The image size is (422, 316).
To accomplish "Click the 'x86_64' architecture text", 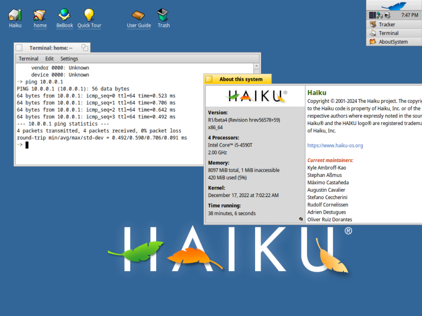I will tap(215, 127).
